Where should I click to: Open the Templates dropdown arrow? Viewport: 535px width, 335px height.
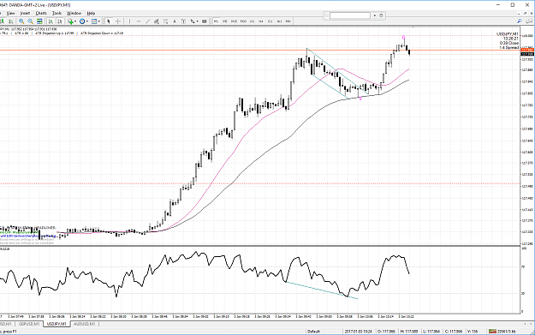[99, 21]
